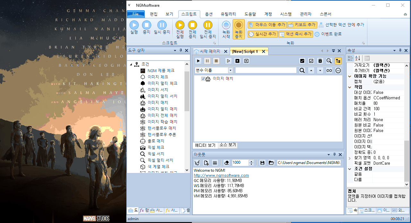411x223 pixels.
Task: Stop all scripts with 전체 중지
Action: tap(192, 29)
